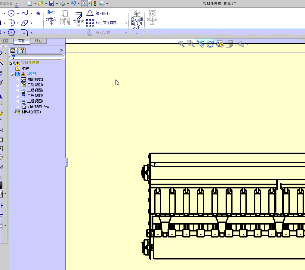Open Display Style dropdown arrow
305x270 pixels.
point(235,44)
